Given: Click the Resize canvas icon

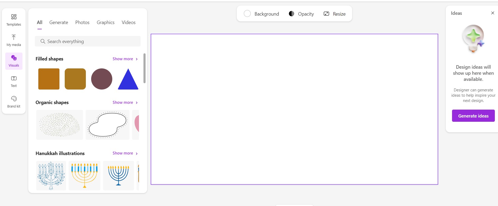Looking at the screenshot, I should coord(326,14).
